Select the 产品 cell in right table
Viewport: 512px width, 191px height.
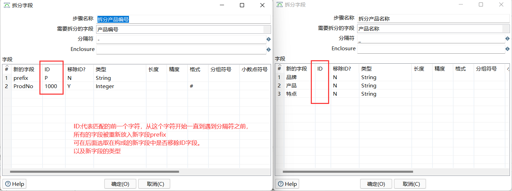click(x=300, y=86)
